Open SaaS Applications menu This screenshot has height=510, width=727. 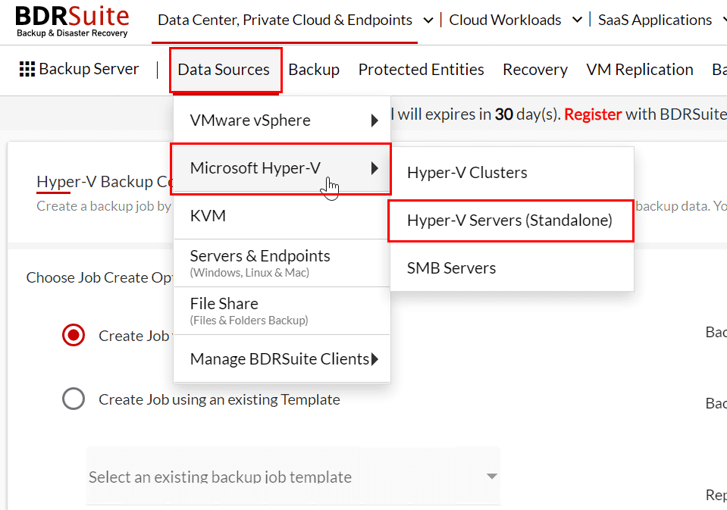click(655, 20)
